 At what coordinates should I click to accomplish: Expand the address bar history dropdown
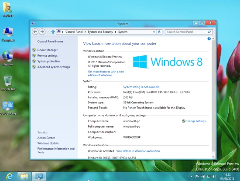coord(154,32)
